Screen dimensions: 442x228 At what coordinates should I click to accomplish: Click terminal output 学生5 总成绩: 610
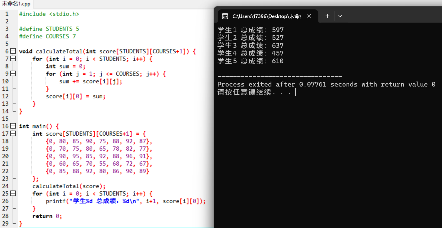(251, 61)
